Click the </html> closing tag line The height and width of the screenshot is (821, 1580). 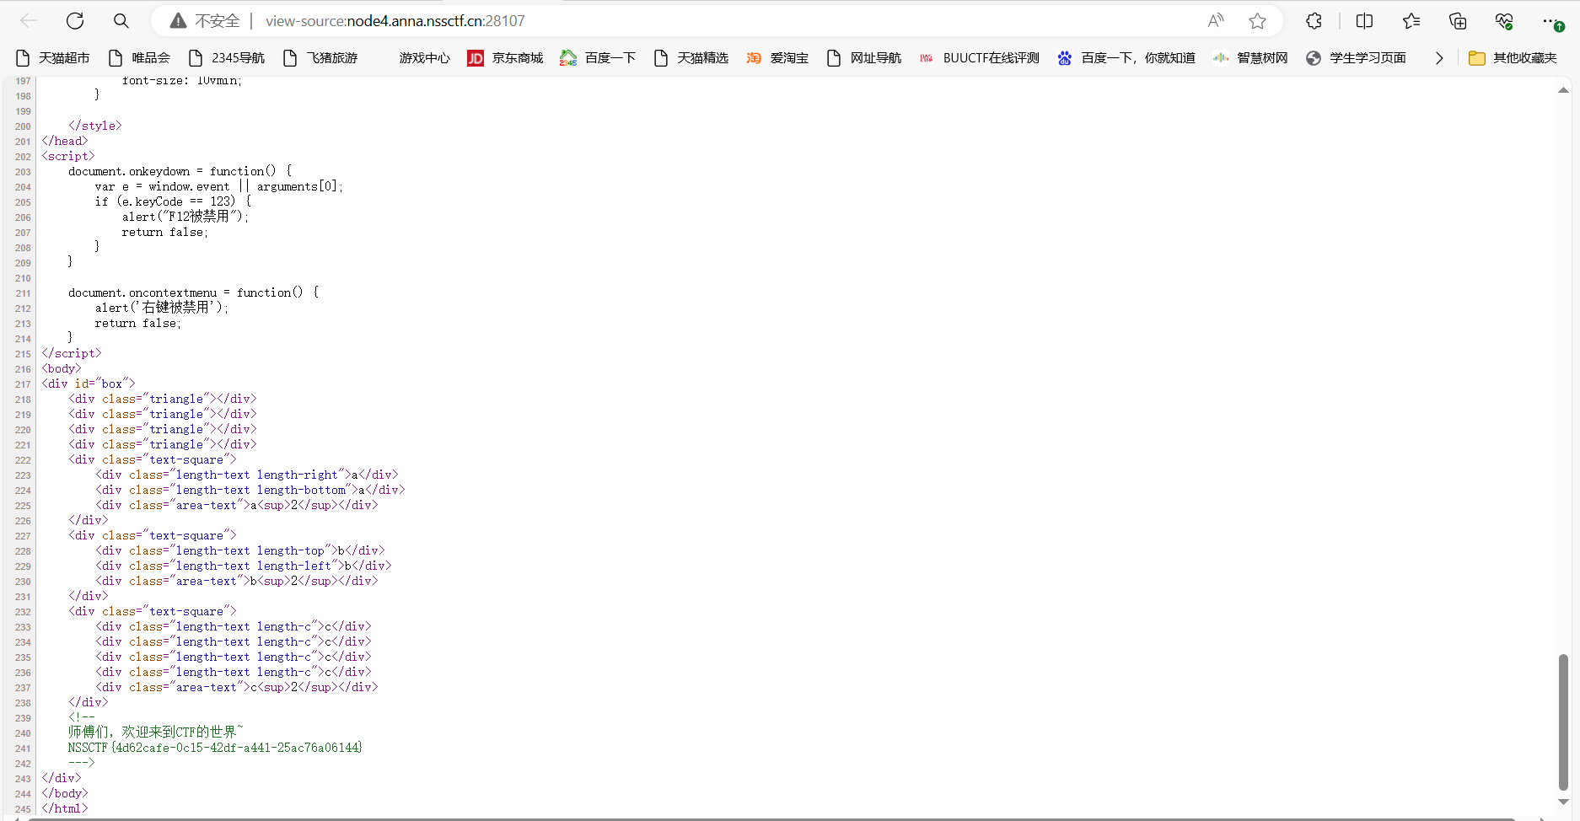coord(65,808)
